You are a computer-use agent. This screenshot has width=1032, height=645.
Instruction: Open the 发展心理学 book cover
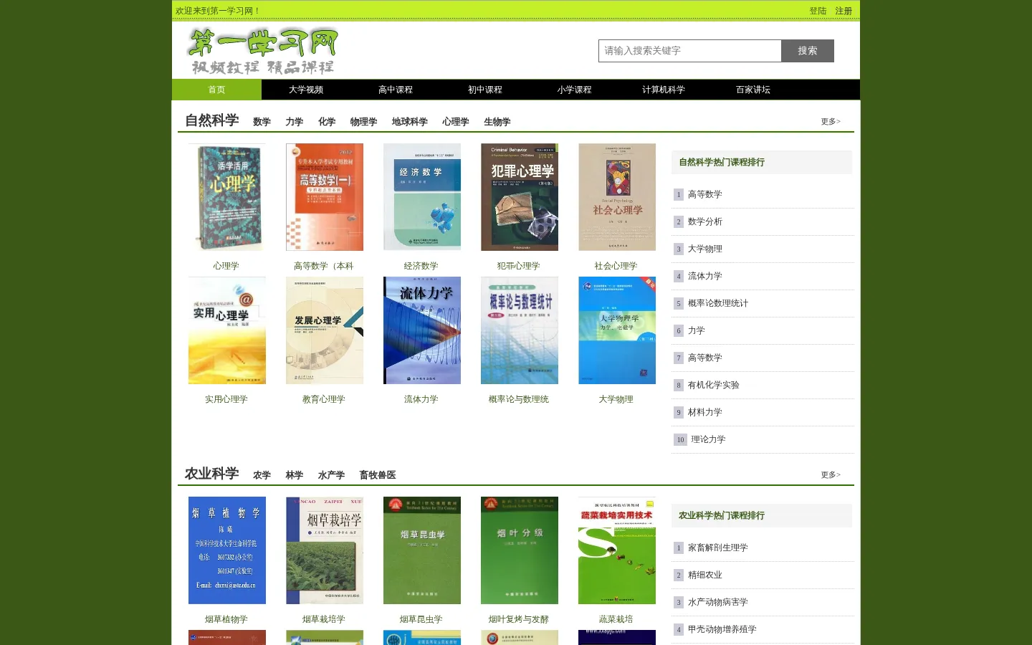[x=325, y=330]
